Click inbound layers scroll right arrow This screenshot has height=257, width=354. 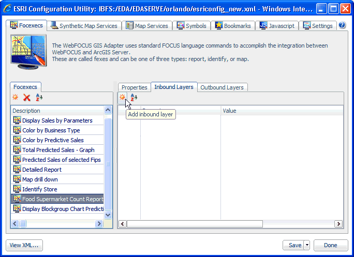[338, 224]
